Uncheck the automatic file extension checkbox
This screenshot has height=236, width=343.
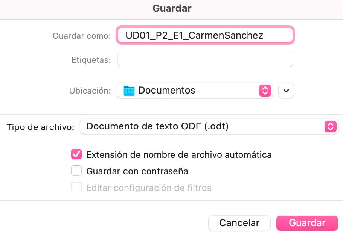[x=76, y=154]
